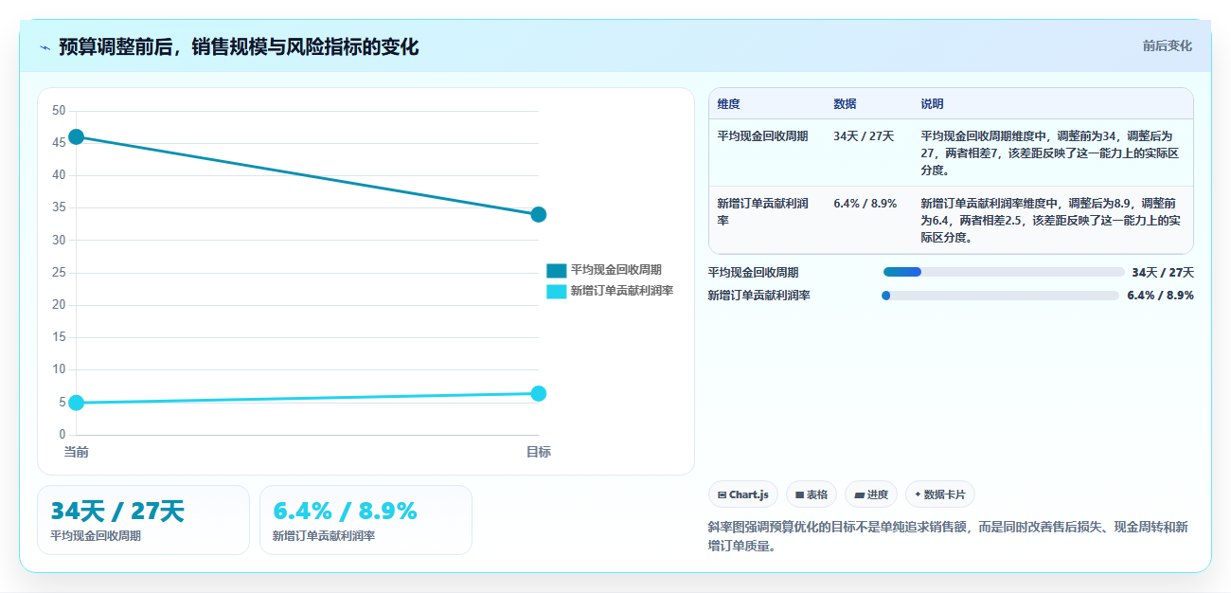This screenshot has height=593, width=1231.
Task: Toggle 平均现金回收周期 legend color box
Action: point(557,270)
